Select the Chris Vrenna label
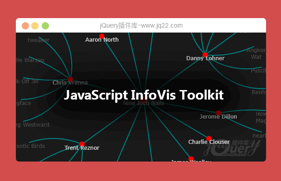This screenshot has height=181, width=281. (x=70, y=83)
